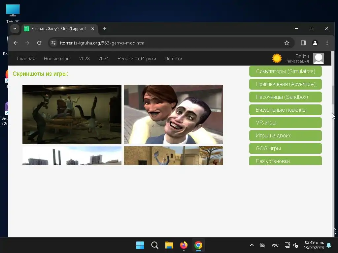Click the page vertical scrollbar thumb
The width and height of the screenshot is (338, 253).
333,95
